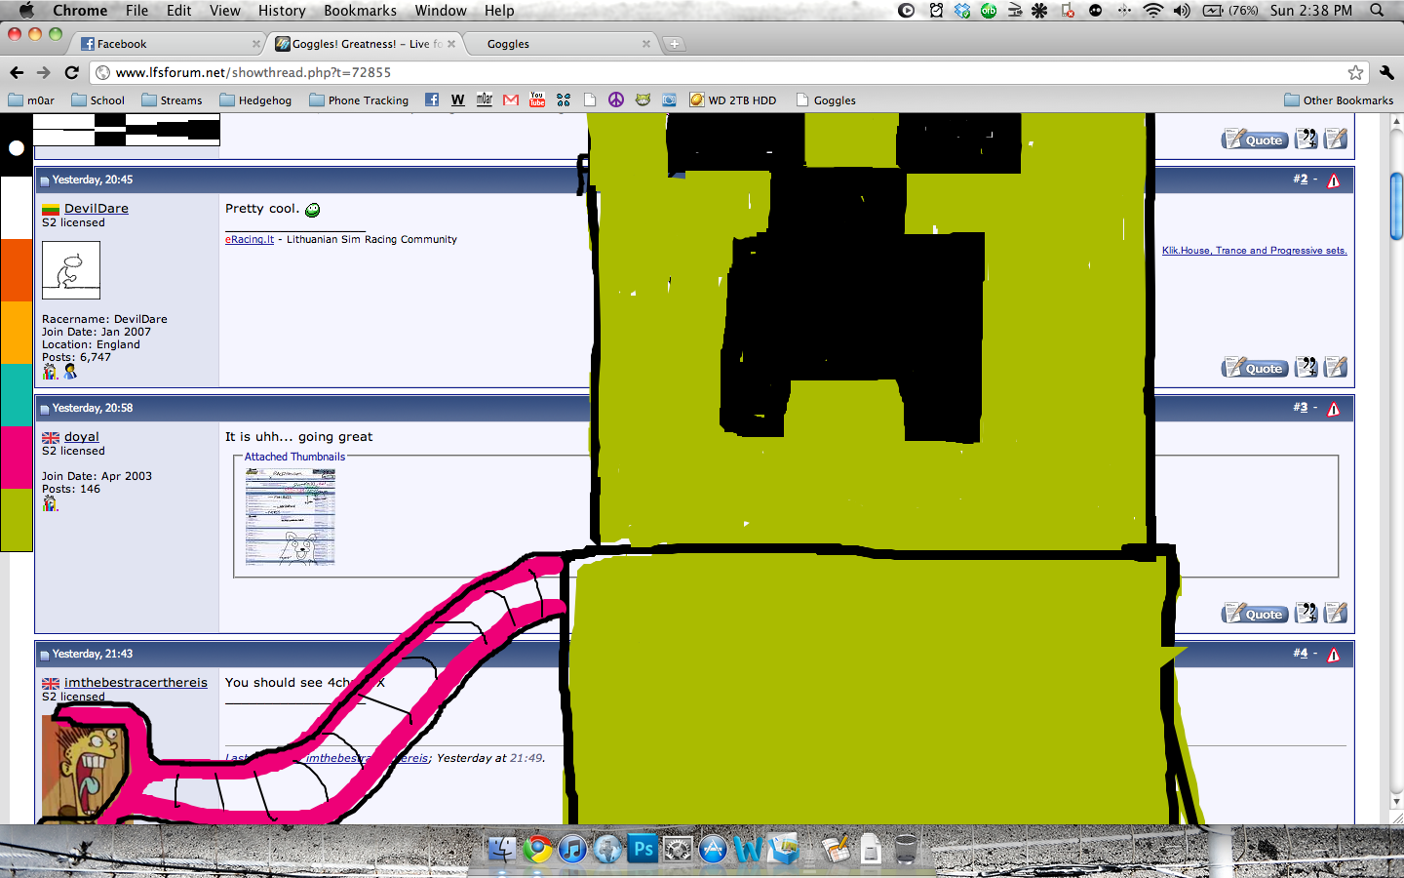This screenshot has width=1404, height=878.
Task: Open the Apple menu
Action: point(26,11)
